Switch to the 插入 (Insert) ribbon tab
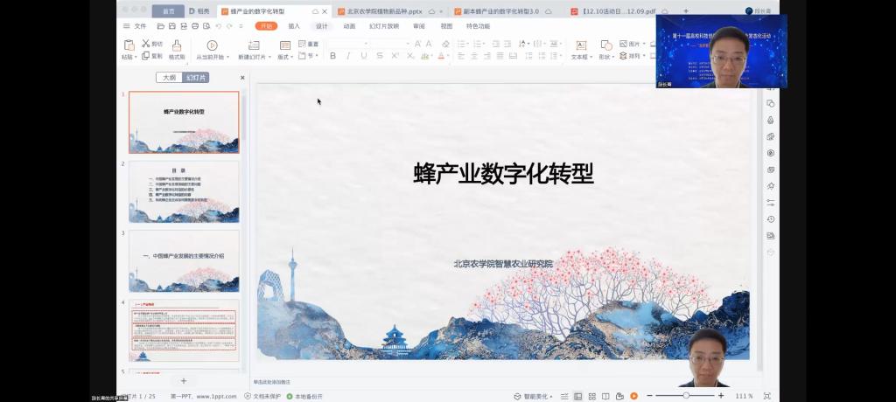This screenshot has width=896, height=402. [x=294, y=26]
